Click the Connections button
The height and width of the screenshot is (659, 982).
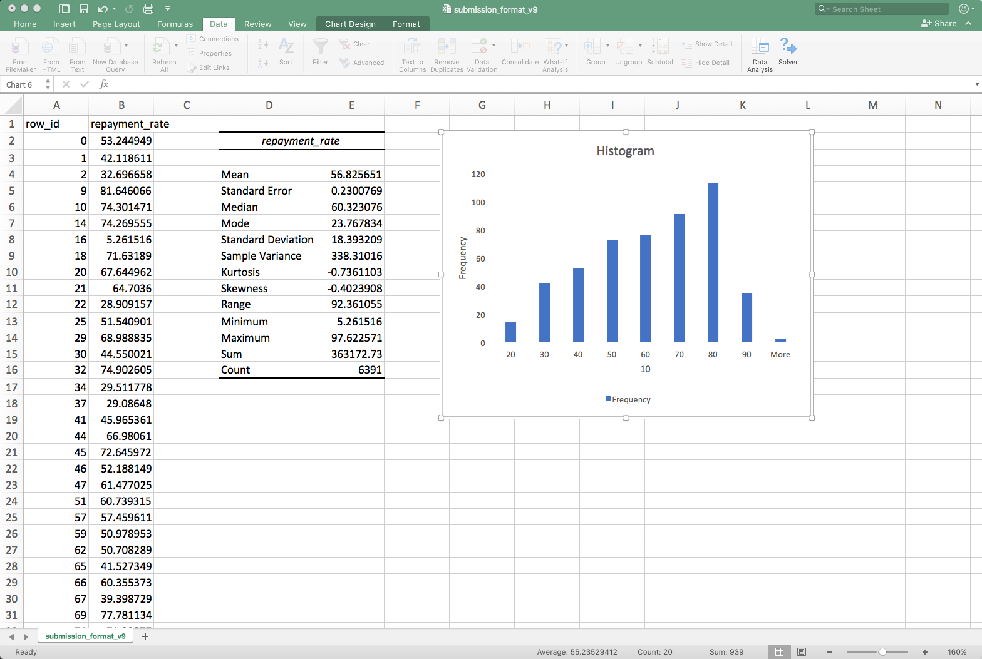point(212,39)
